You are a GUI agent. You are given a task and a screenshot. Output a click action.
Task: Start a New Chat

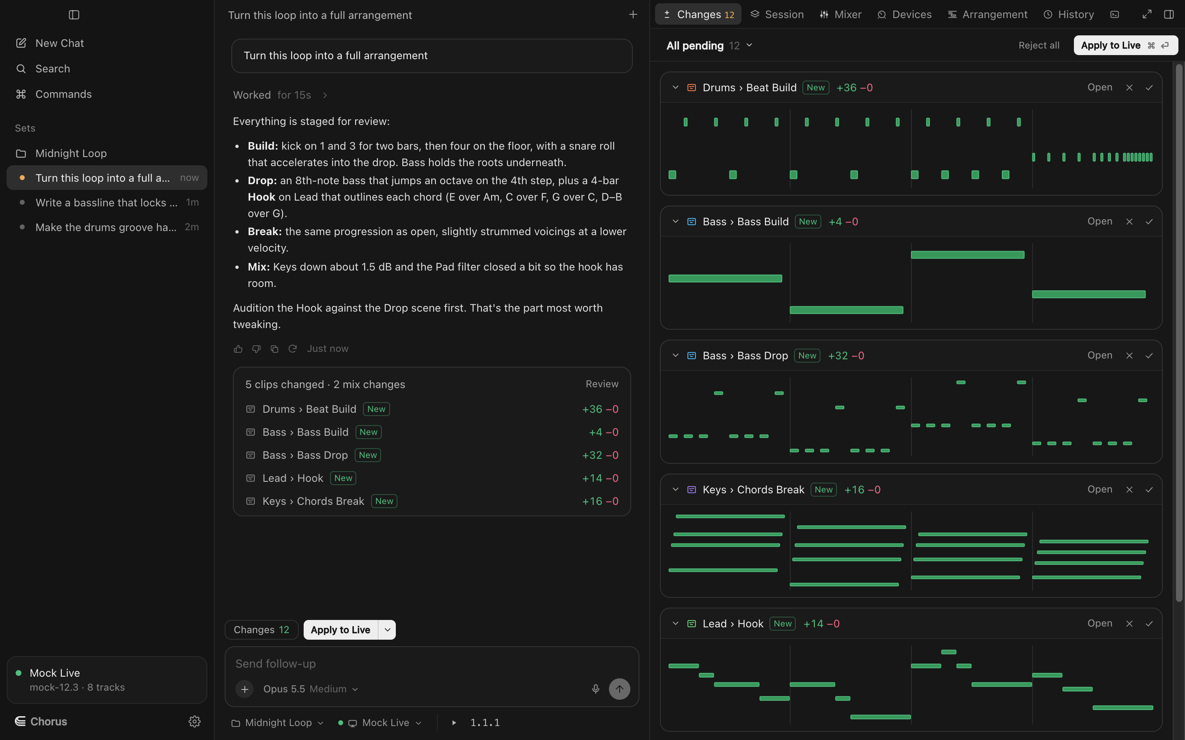pyautogui.click(x=107, y=43)
